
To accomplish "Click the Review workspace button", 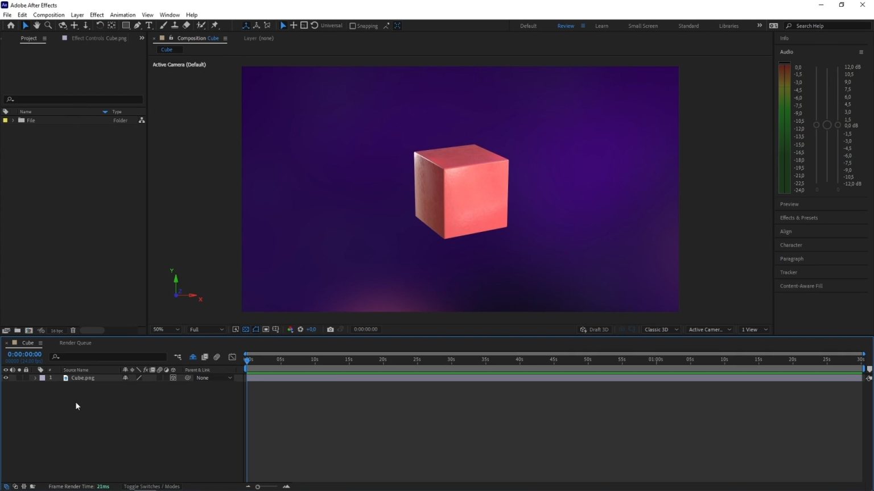I will tap(565, 26).
